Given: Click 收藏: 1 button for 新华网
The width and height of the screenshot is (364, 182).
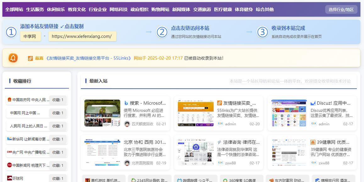Looking at the screenshot, I should (x=58, y=139).
